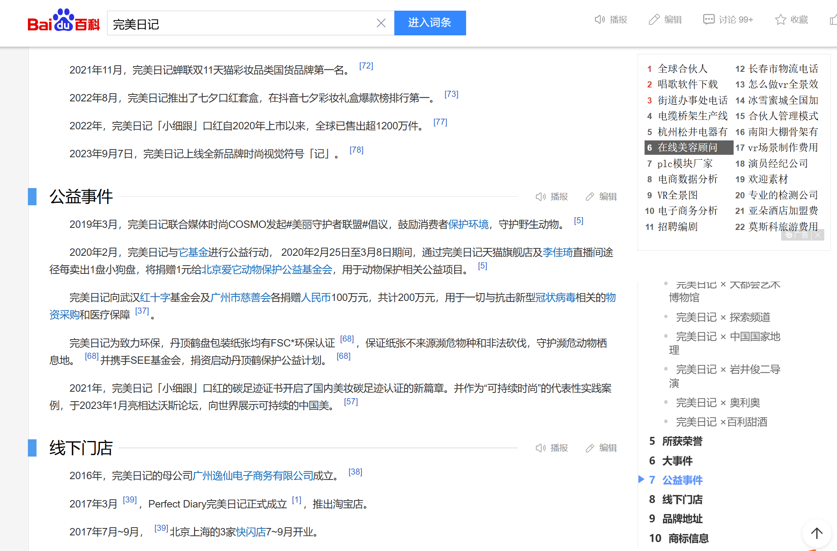
Task: Open citation [73] reference
Action: (452, 94)
